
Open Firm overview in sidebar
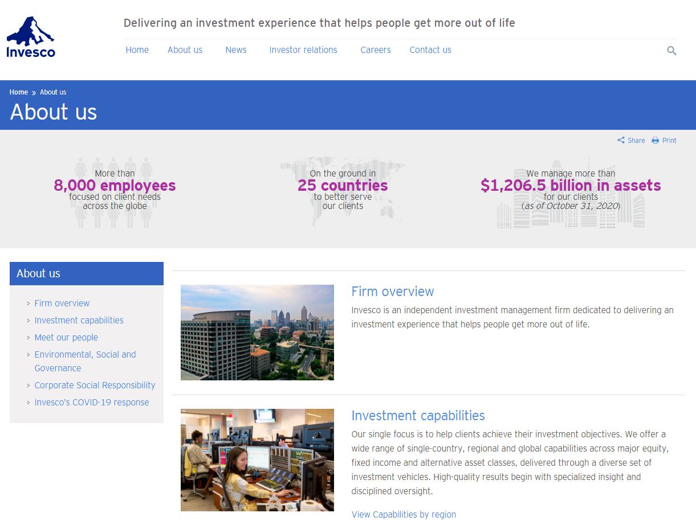tap(62, 303)
